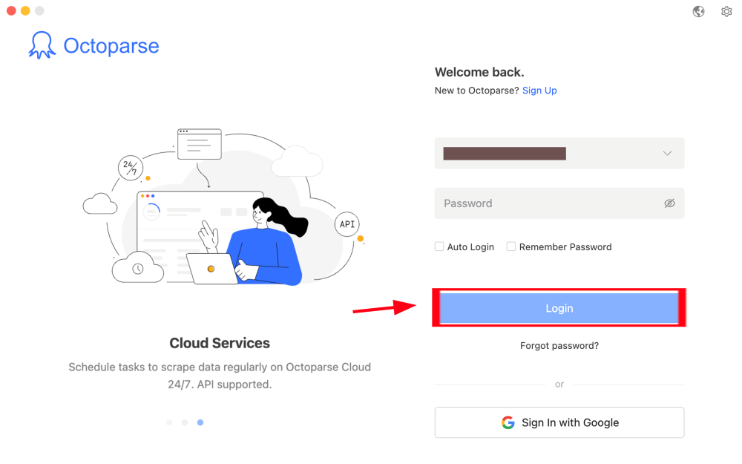
Task: Click the clock cloud icon in illustration
Action: (x=137, y=268)
